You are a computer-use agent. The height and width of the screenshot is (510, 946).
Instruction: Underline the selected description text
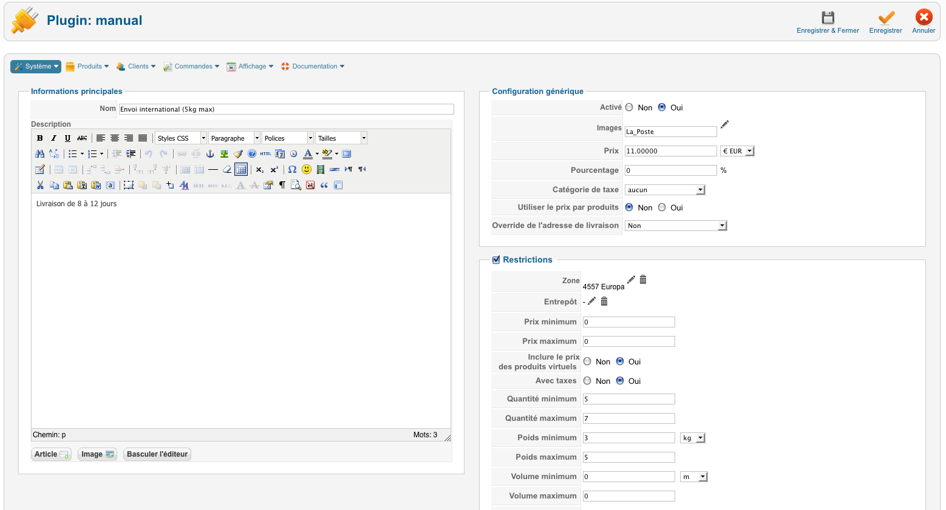pos(67,138)
